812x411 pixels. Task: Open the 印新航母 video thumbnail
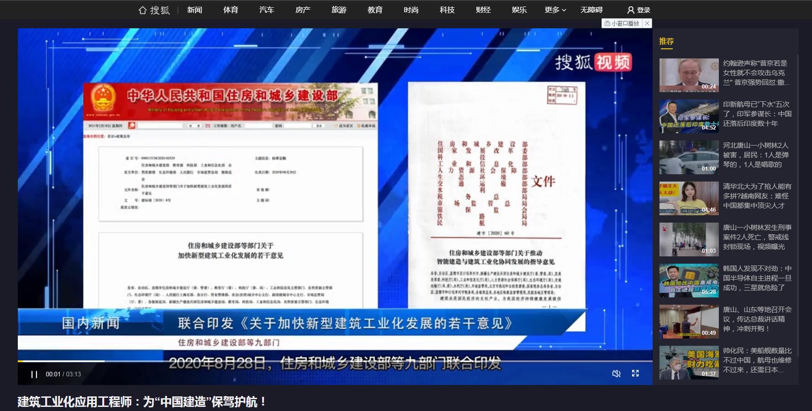click(689, 116)
